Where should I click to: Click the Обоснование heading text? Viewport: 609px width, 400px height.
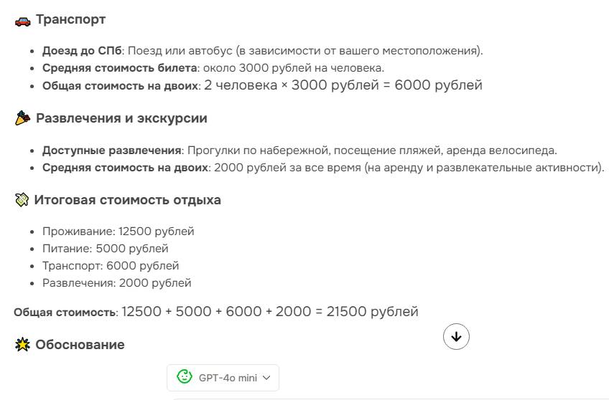tap(80, 345)
